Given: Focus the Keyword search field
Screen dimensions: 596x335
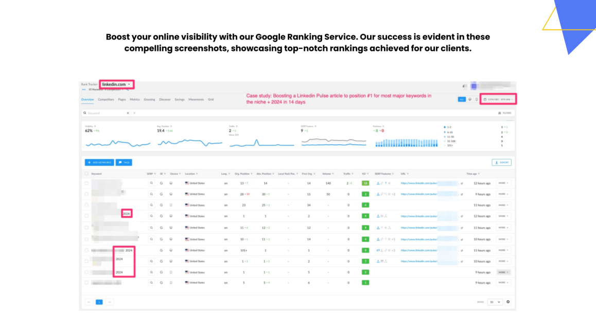Looking at the screenshot, I should [x=106, y=113].
